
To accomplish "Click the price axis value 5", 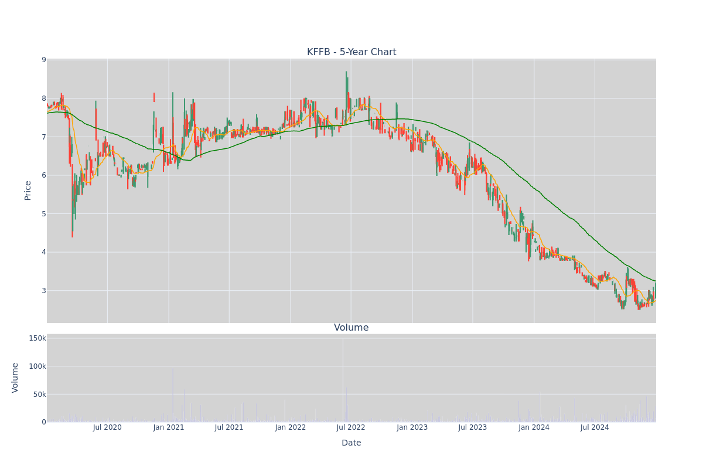I will 43,213.
